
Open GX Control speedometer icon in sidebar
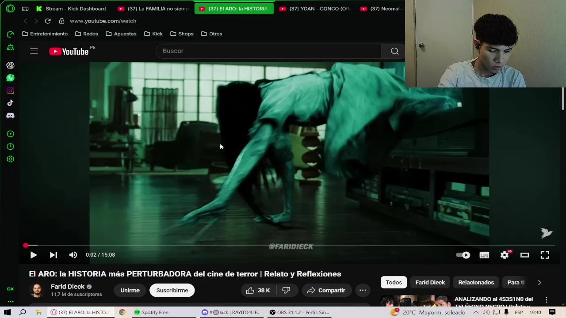(x=10, y=34)
